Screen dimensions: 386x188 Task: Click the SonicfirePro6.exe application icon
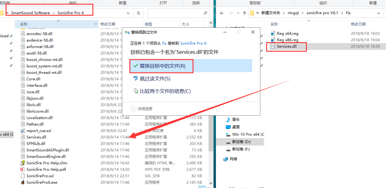click(x=23, y=182)
